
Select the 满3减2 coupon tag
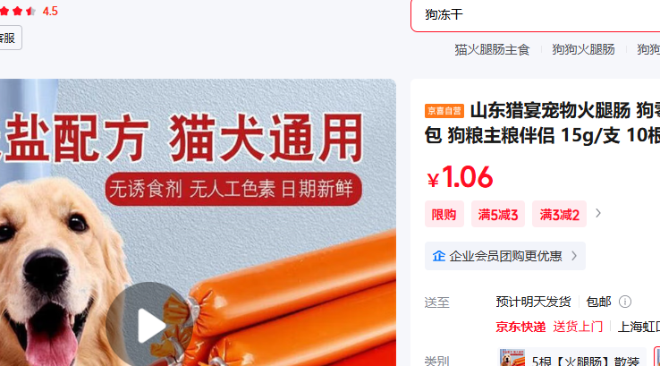(x=560, y=215)
